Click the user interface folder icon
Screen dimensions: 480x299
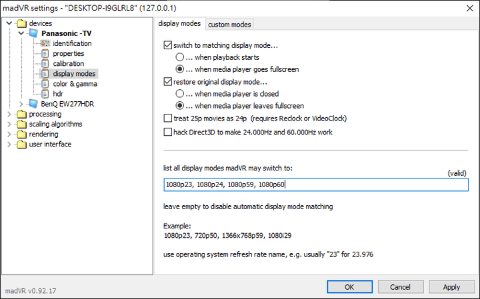[x=22, y=145]
